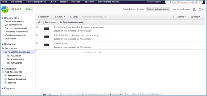Click the Cargar upload button
This screenshot has width=207, height=96.
[74, 17]
